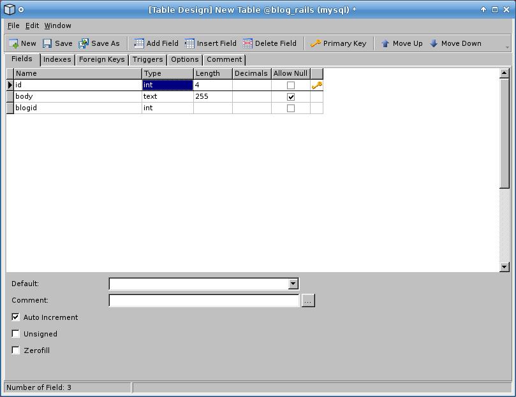Select the 'id' name cell
This screenshot has width=516, height=397.
pyautogui.click(x=78, y=85)
